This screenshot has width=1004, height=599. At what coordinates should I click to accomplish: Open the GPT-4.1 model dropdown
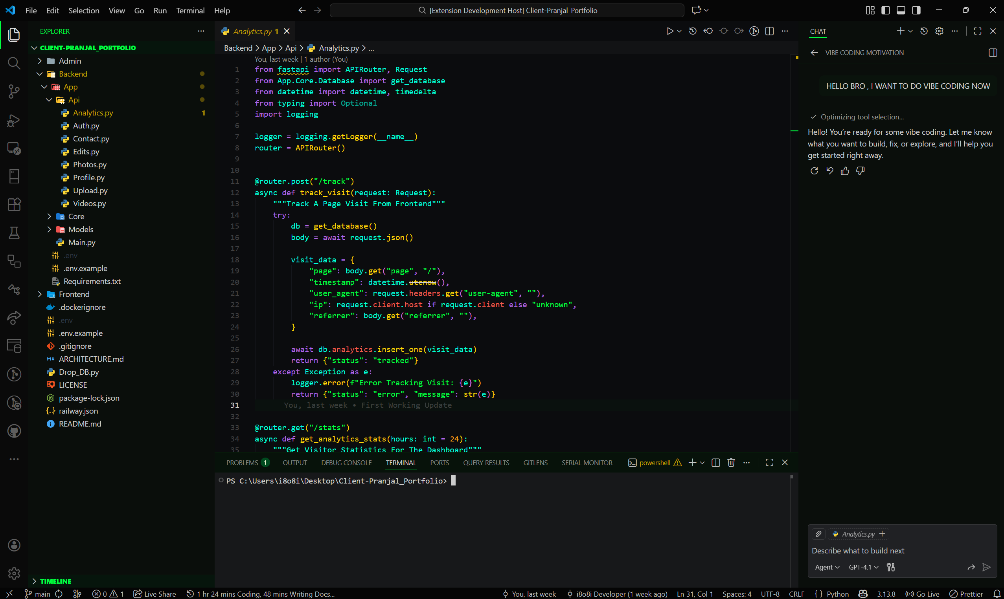862,567
